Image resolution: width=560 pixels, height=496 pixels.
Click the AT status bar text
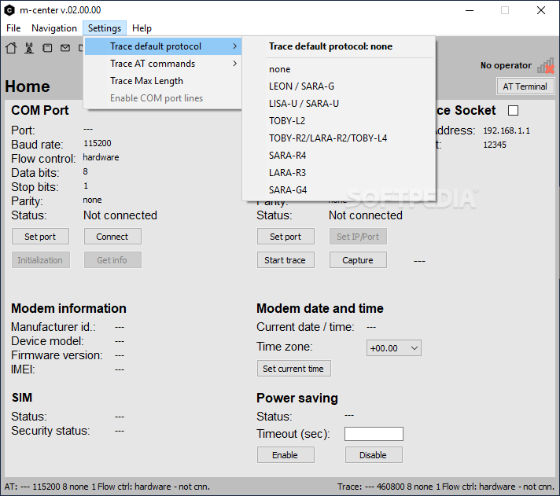(107, 487)
